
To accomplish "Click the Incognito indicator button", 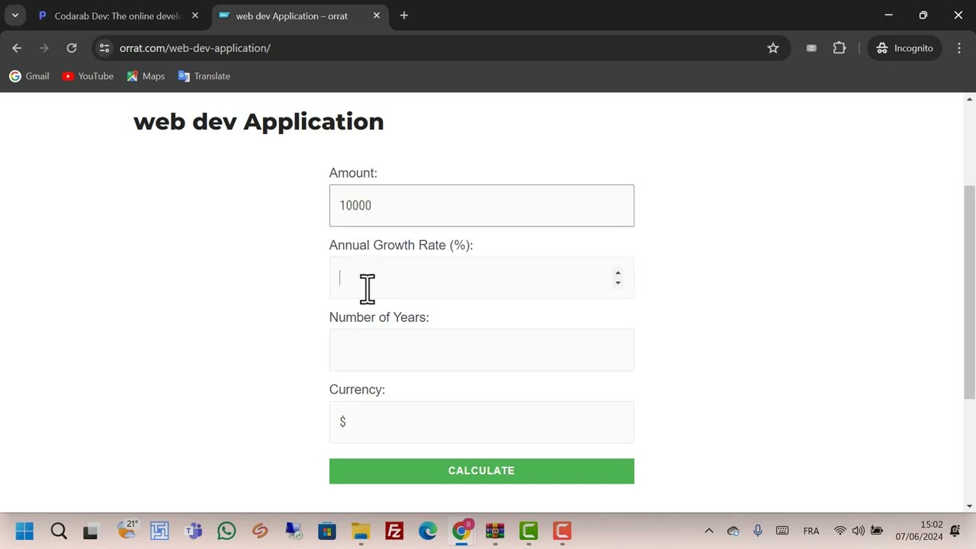I will [x=905, y=48].
